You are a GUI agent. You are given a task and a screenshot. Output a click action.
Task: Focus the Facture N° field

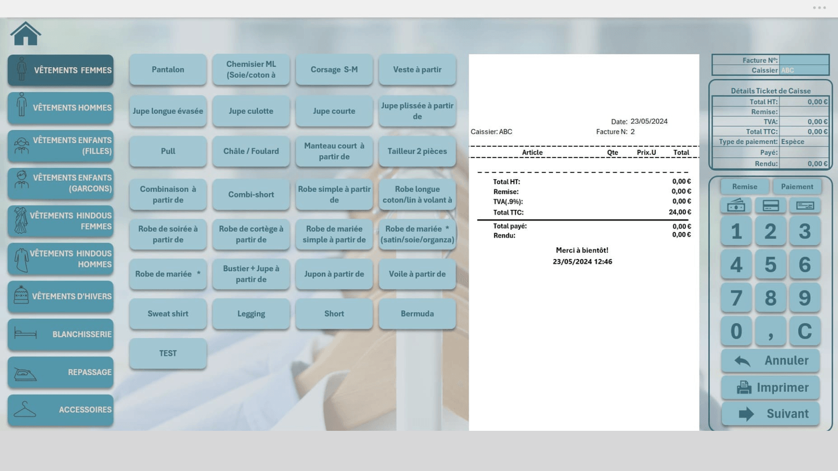804,60
